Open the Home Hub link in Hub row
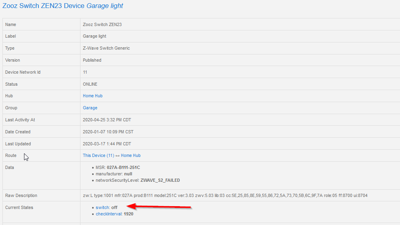 click(x=92, y=96)
